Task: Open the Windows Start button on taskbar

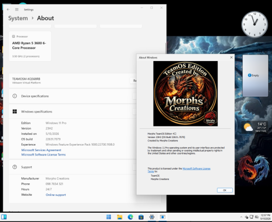Action: [x=109, y=217]
